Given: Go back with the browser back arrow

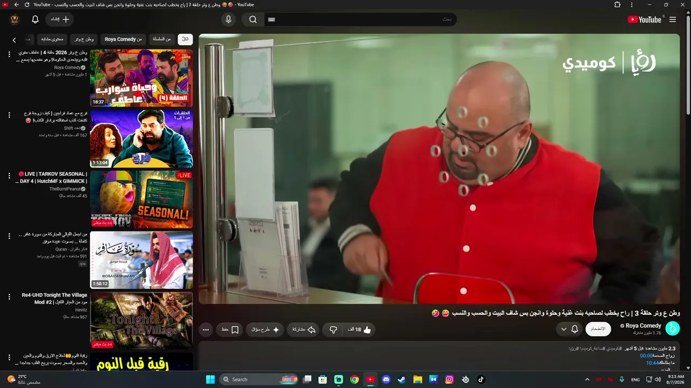Looking at the screenshot, I should click(x=17, y=5).
